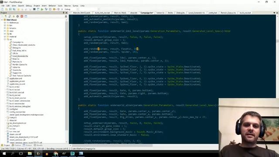Click the window icon right of red icon
Viewport: 279px width, 157px height.
pos(26,16)
